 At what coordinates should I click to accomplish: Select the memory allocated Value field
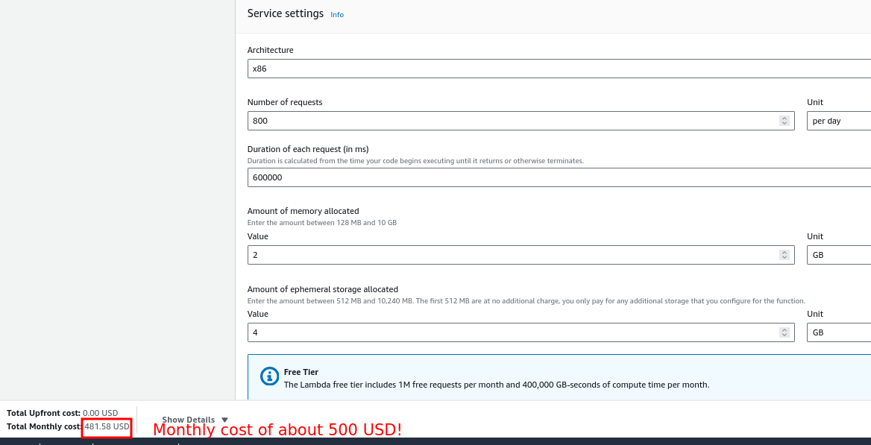click(x=515, y=255)
